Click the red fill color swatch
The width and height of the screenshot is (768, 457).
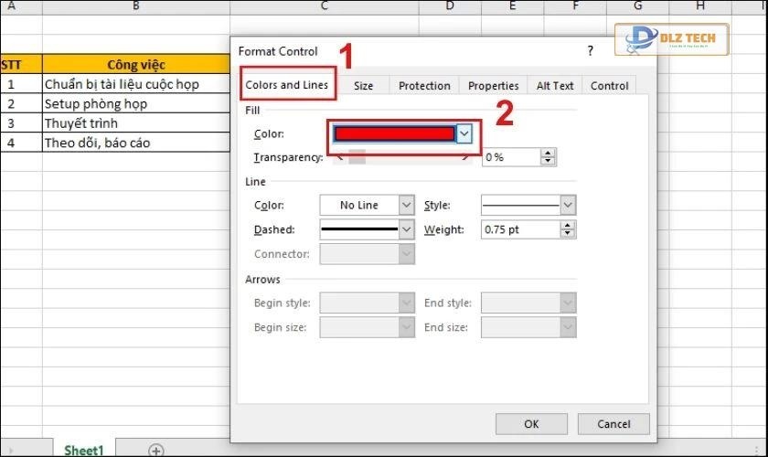click(394, 133)
